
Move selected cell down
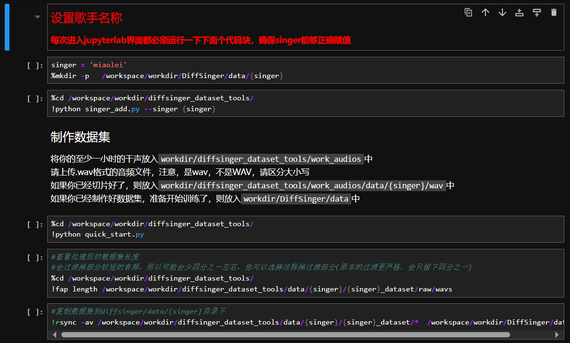(x=502, y=13)
